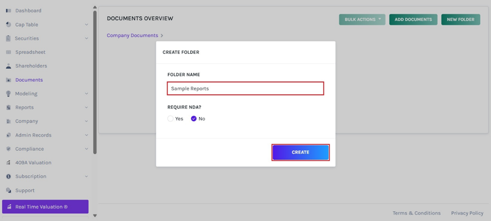Click the breadcrumb chevron after Company Documents
The width and height of the screenshot is (491, 221).
[x=161, y=35]
